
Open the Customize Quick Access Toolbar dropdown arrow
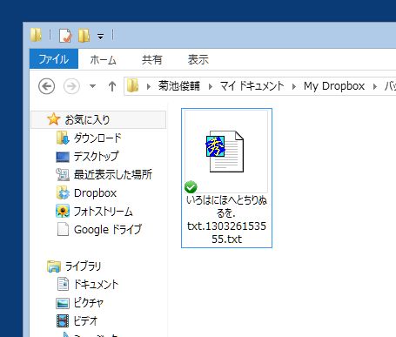point(100,37)
